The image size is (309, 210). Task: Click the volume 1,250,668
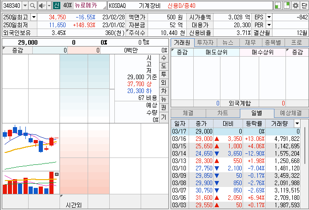(x=287, y=161)
